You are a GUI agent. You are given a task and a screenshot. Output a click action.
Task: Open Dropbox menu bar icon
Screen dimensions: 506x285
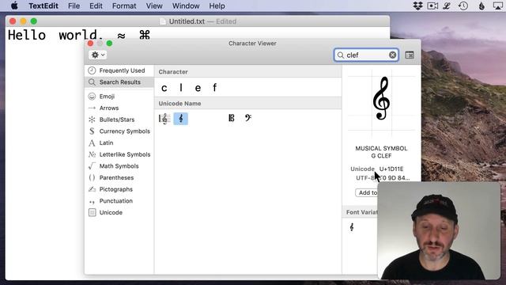tap(417, 6)
